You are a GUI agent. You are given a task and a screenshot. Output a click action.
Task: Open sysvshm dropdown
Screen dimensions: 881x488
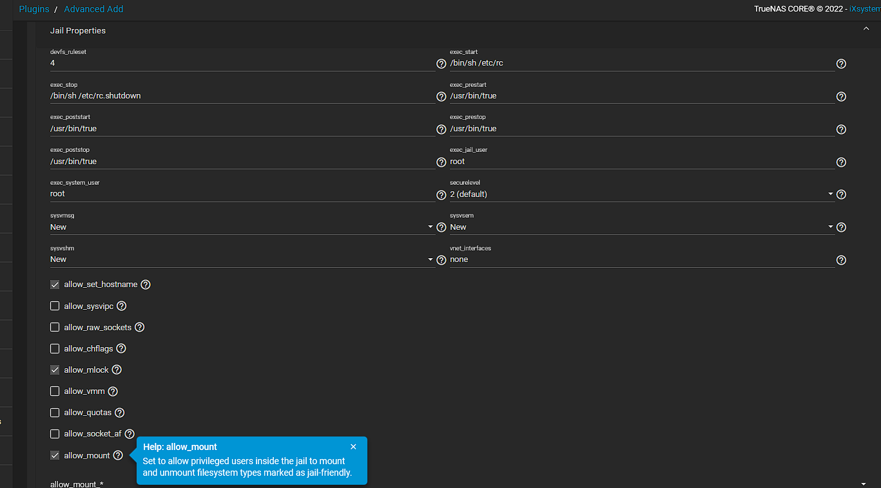point(242,259)
